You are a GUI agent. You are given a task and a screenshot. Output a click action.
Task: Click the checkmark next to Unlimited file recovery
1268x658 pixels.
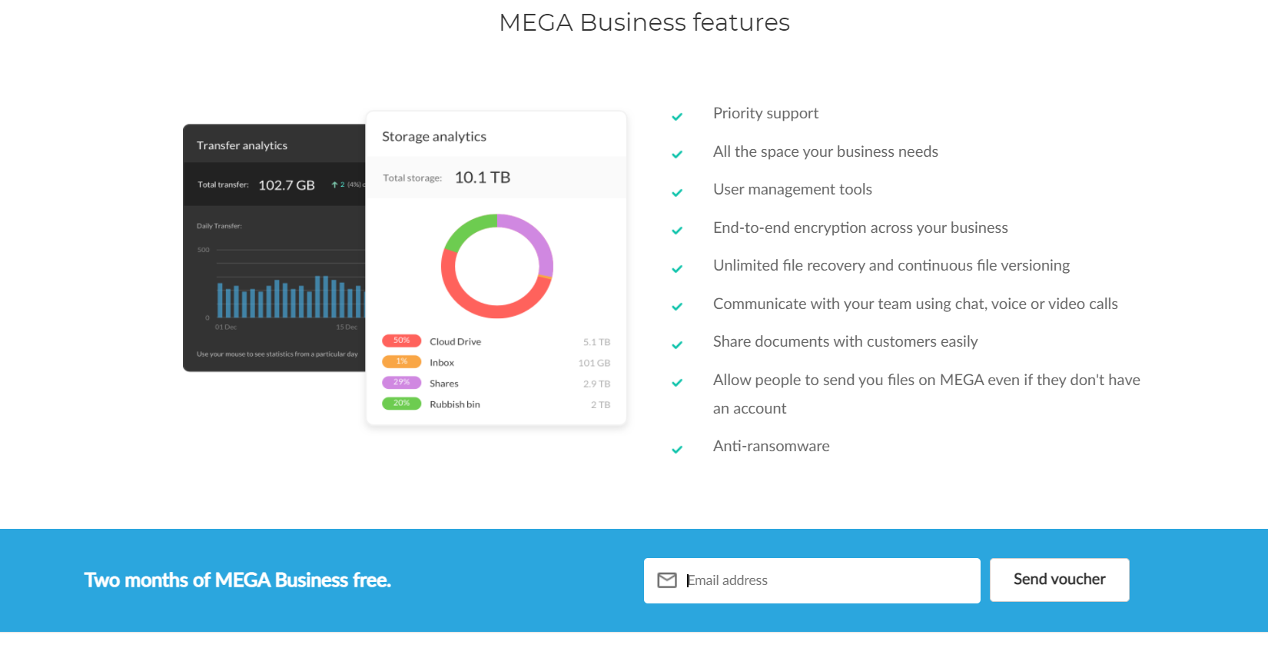[x=677, y=269]
